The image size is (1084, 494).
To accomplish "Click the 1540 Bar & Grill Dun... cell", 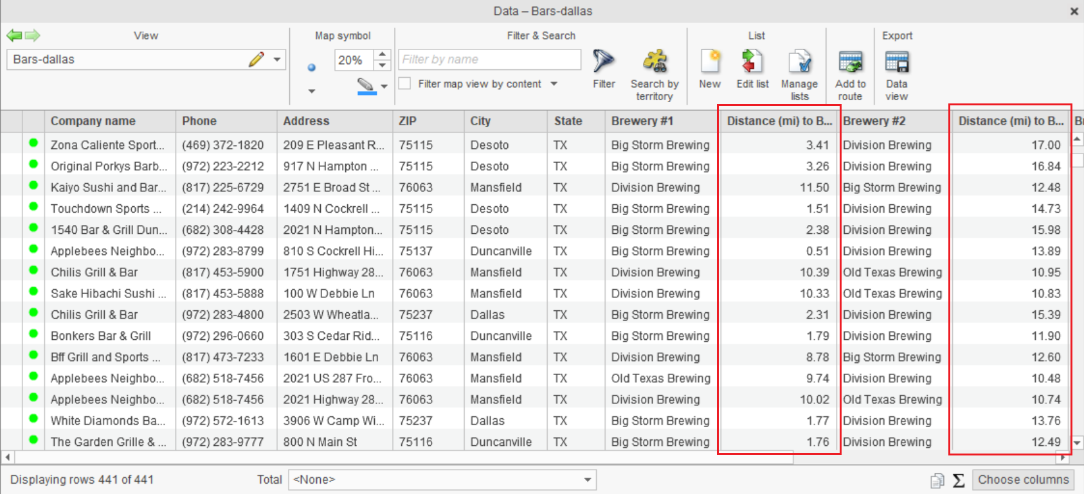I will click(x=109, y=230).
